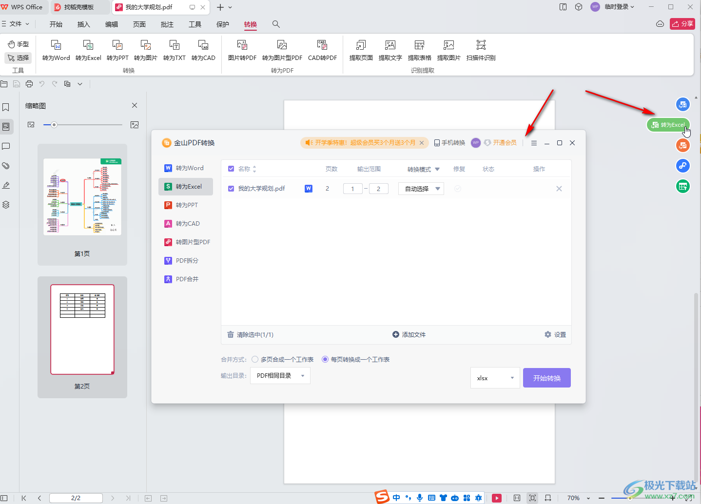Image resolution: width=701 pixels, height=504 pixels.
Task: Click the 2/2 page number field
Action: [76, 498]
